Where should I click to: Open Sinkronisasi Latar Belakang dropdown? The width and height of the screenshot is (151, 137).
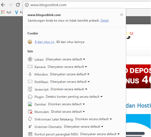coord(93,119)
